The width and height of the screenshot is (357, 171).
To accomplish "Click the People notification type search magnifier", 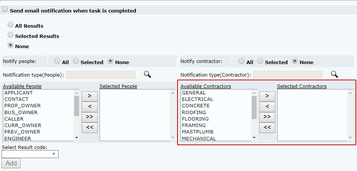I will [x=147, y=74].
